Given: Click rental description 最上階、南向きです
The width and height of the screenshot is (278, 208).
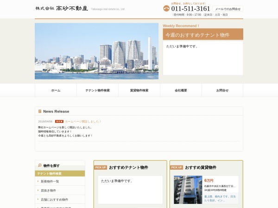Looking at the screenshot, I should [x=220, y=198].
